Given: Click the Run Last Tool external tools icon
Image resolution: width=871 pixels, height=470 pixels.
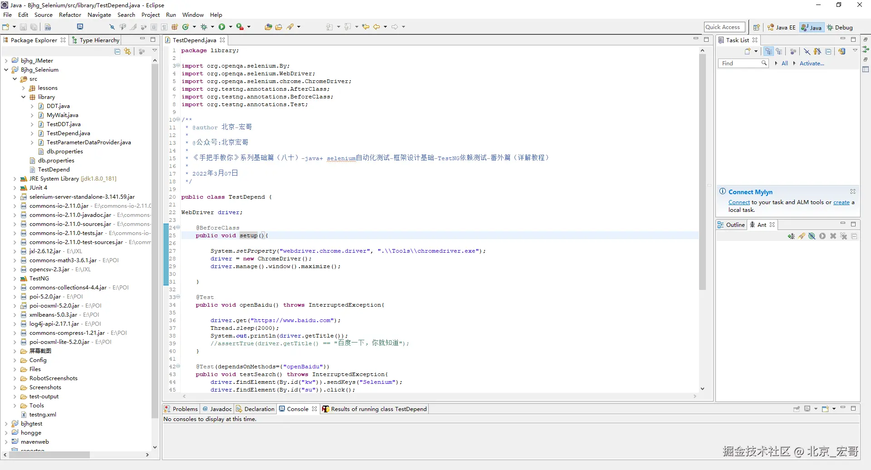Looking at the screenshot, I should pos(240,27).
